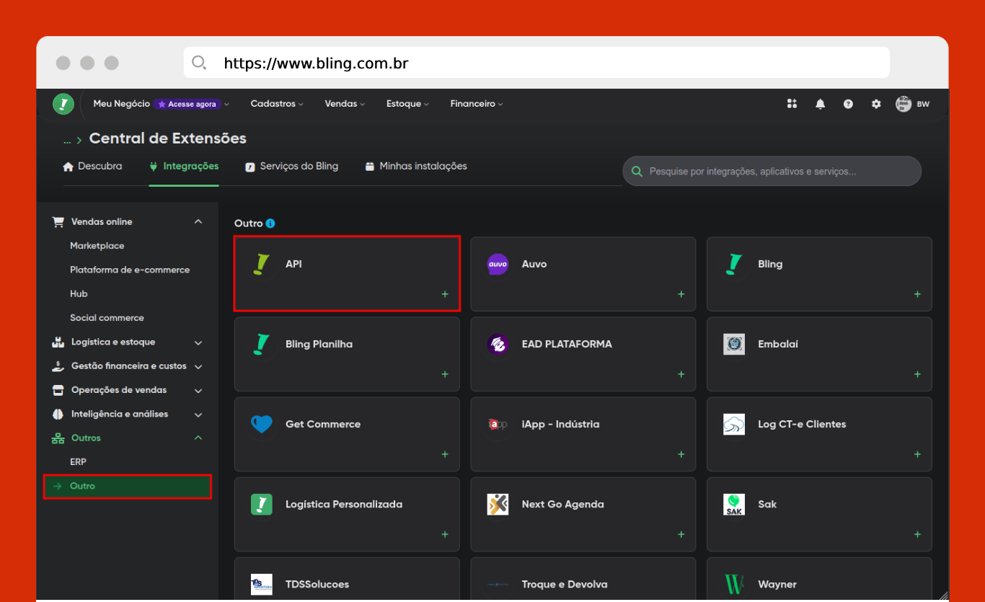This screenshot has height=602, width=985.
Task: Click the Next Go Agenda logo icon
Action: tap(498, 504)
